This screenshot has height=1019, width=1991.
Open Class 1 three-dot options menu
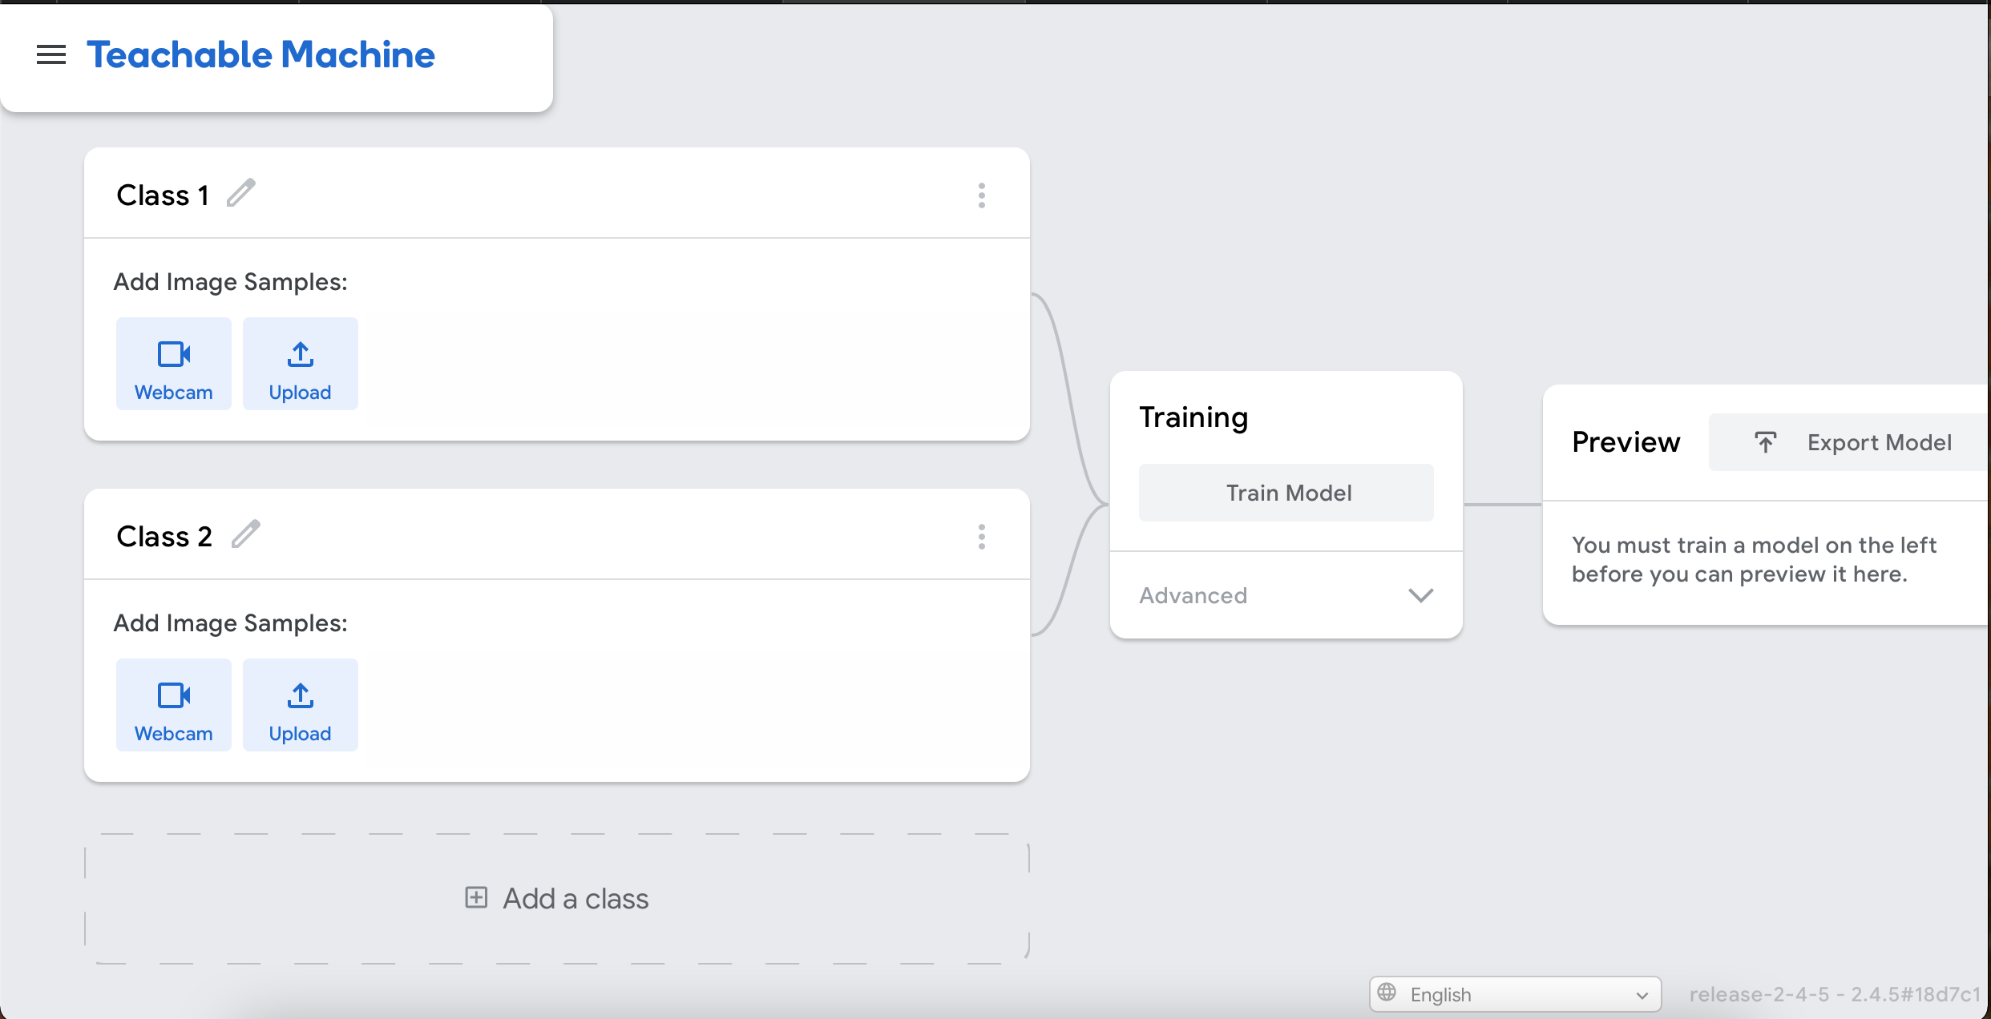pos(981,195)
